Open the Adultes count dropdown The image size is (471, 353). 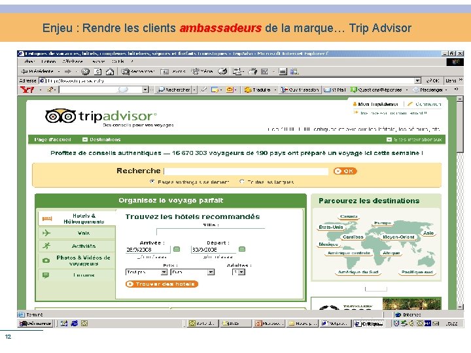239,272
